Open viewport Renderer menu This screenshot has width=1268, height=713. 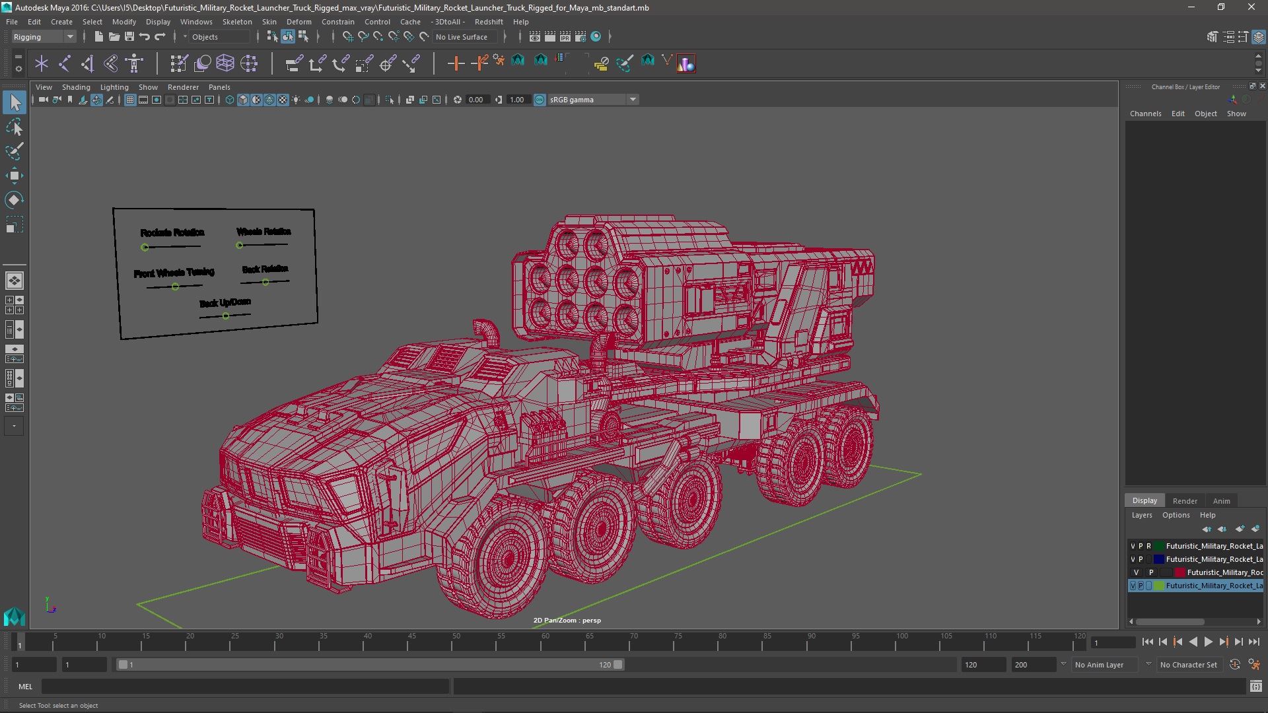click(183, 87)
